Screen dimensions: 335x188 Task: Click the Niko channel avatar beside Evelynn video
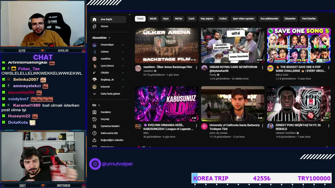tap(138, 126)
